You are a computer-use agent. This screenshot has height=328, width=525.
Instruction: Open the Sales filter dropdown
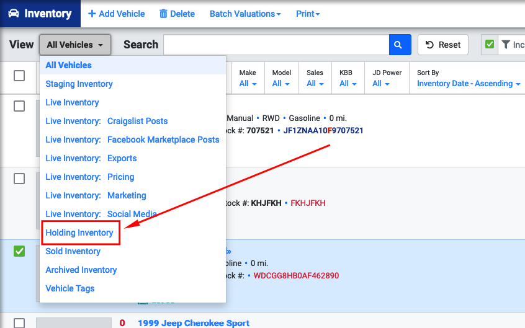pyautogui.click(x=315, y=84)
